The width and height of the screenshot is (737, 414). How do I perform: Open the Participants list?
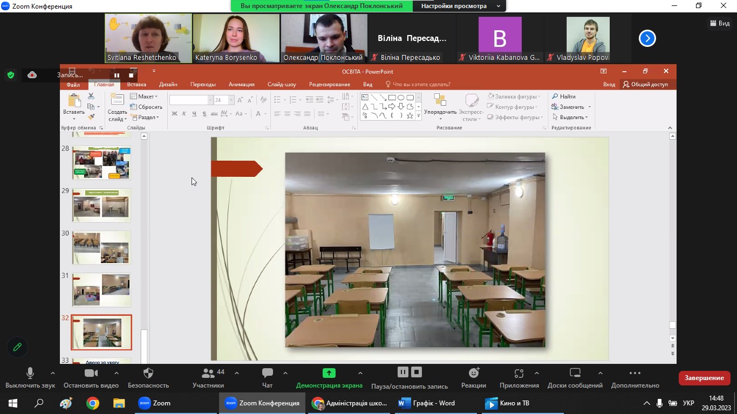click(208, 373)
